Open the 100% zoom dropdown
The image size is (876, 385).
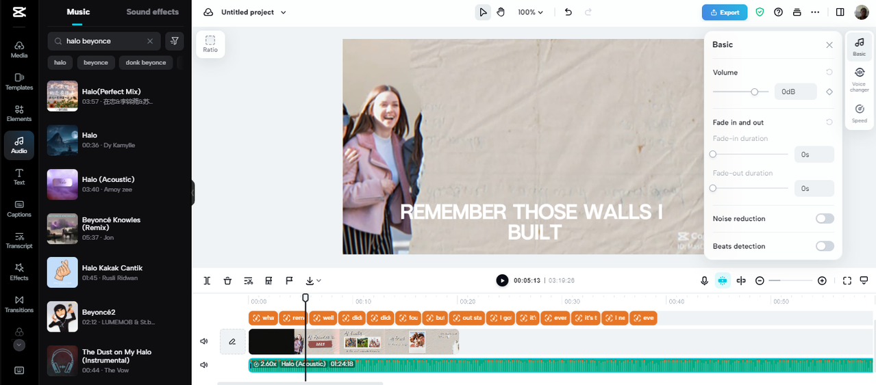tap(530, 12)
